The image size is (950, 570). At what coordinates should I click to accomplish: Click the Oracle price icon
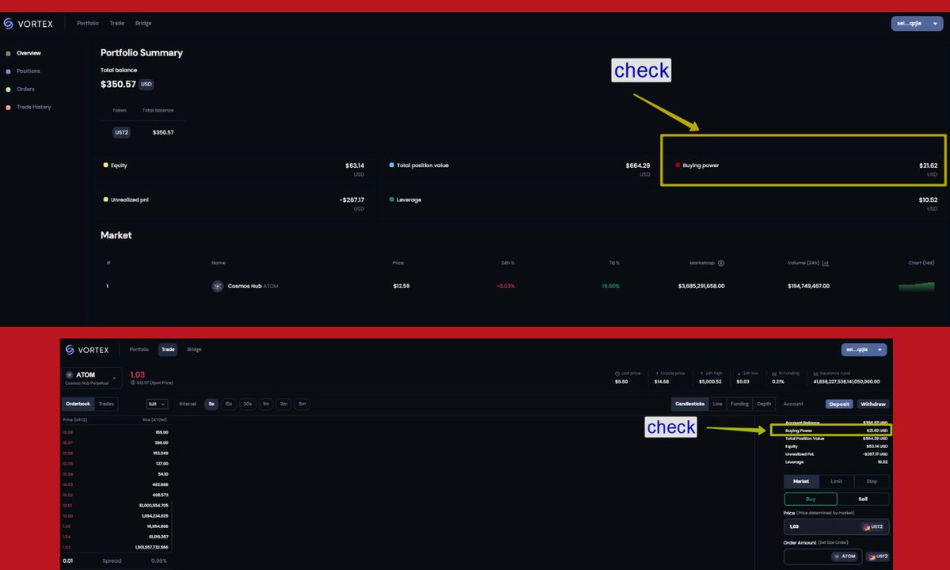(656, 372)
